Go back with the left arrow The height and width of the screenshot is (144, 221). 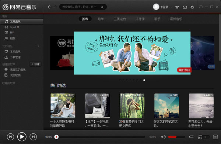(49, 7)
